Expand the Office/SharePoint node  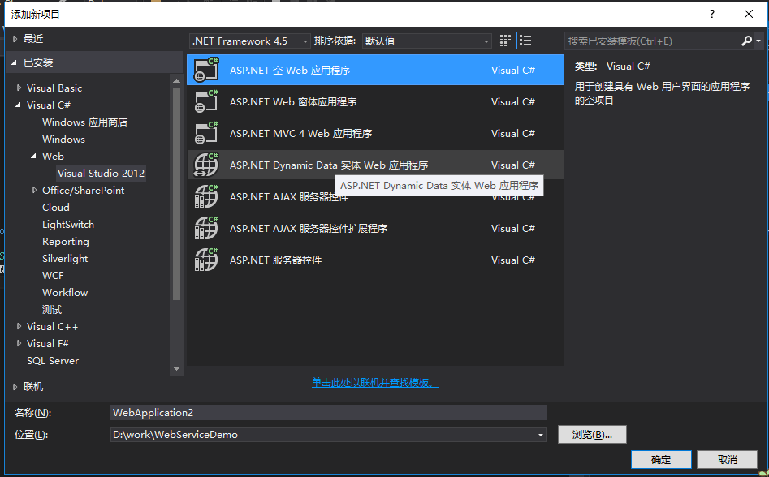tap(34, 190)
